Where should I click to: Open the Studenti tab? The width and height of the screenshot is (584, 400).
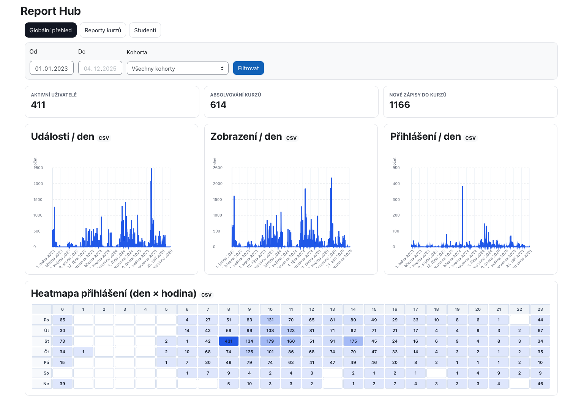(x=145, y=30)
